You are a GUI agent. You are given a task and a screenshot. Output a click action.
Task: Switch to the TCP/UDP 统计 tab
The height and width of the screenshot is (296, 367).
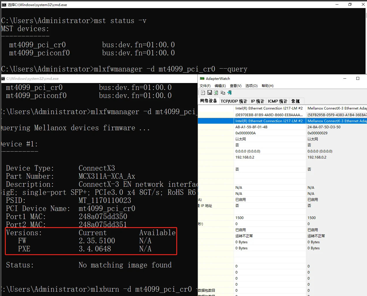pyautogui.click(x=234, y=101)
